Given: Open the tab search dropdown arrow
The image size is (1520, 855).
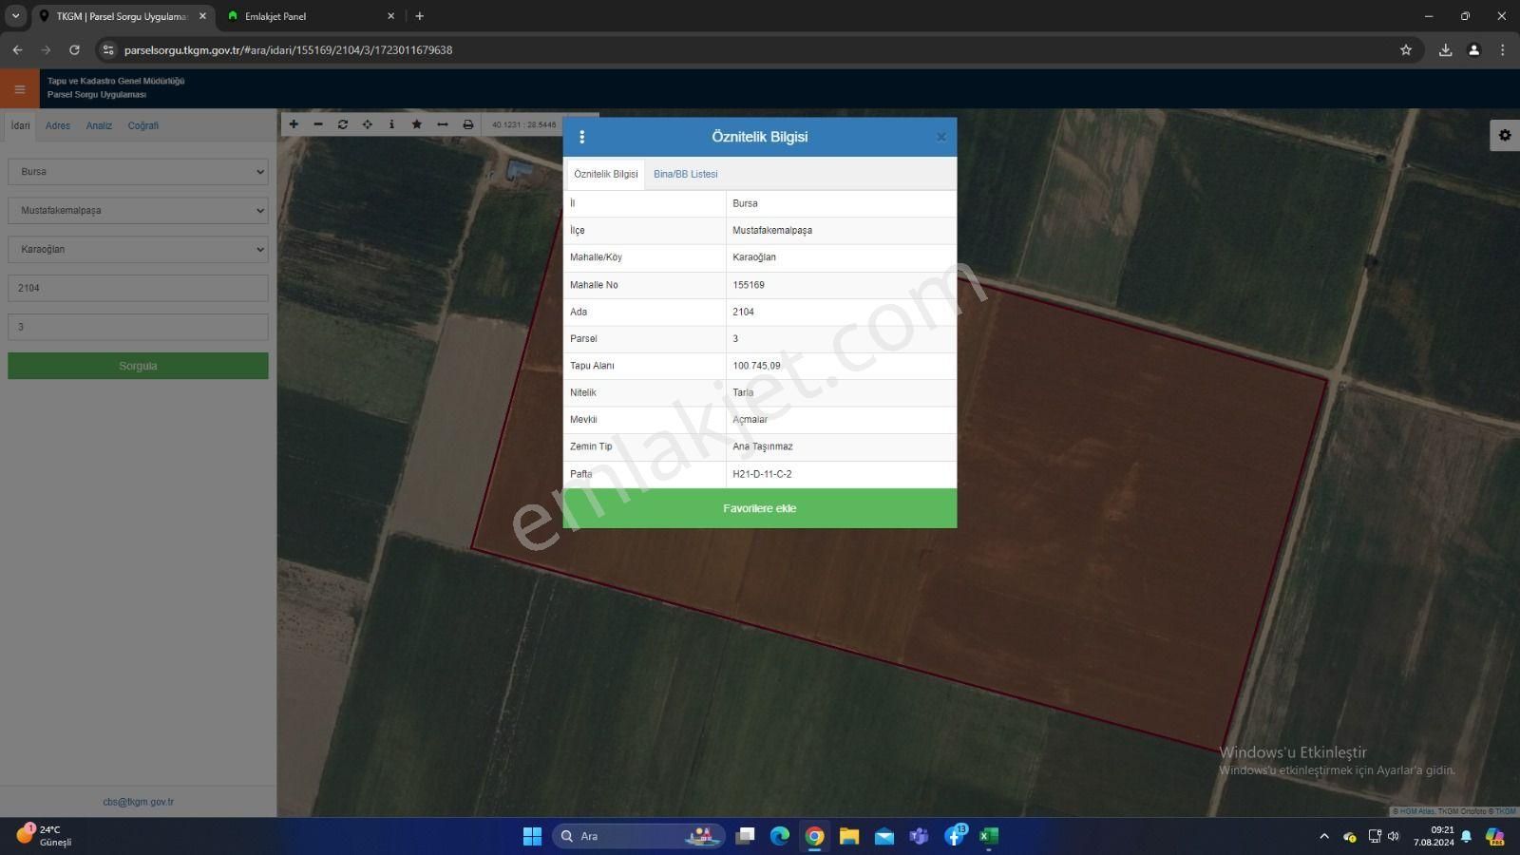Looking at the screenshot, I should click(x=15, y=16).
